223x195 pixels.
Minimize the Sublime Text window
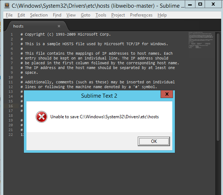point(190,4)
